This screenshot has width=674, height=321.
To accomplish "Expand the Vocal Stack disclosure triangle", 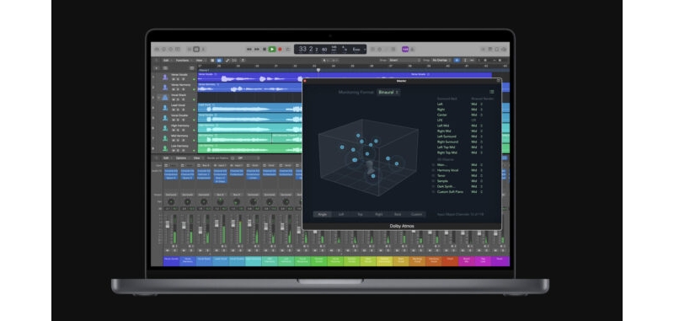I will pyautogui.click(x=158, y=98).
